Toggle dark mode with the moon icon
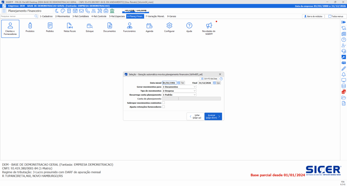 click(x=57, y=11)
